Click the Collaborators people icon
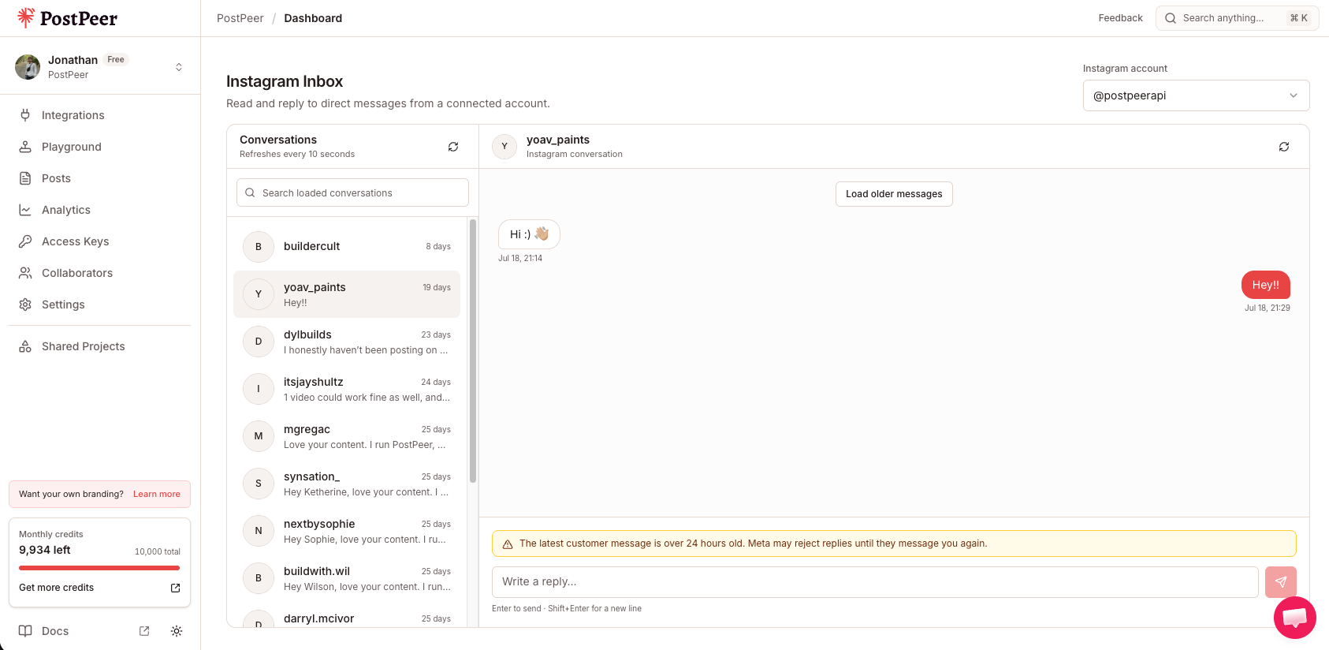The width and height of the screenshot is (1329, 650). 25,273
